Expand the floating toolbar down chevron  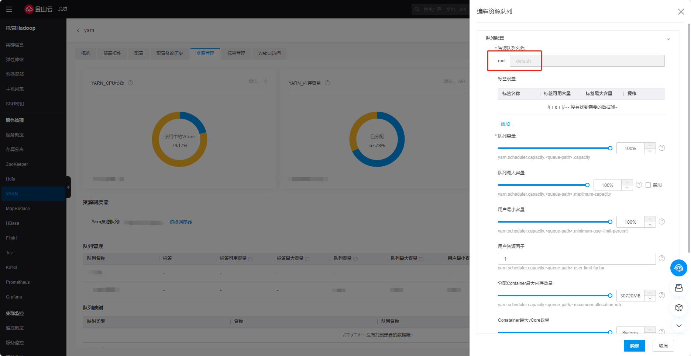click(678, 326)
